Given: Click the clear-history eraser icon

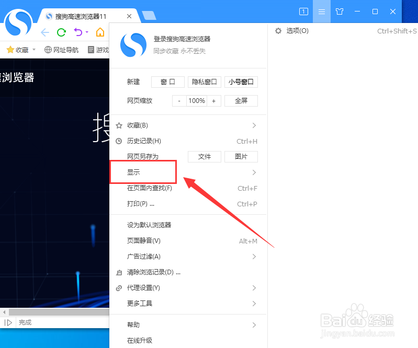Looking at the screenshot, I should pyautogui.click(x=119, y=272).
